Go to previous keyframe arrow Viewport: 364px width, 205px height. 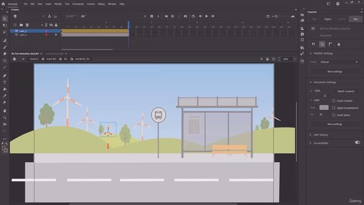[x=145, y=17]
